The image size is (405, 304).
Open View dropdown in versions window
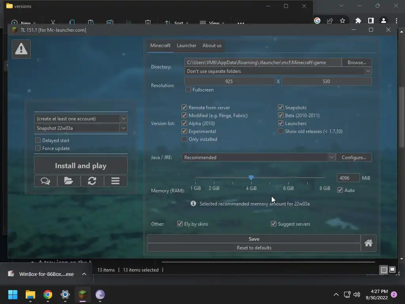pyautogui.click(x=212, y=23)
